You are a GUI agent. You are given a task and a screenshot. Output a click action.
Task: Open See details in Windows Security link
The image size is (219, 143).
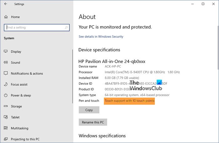tap(101, 37)
